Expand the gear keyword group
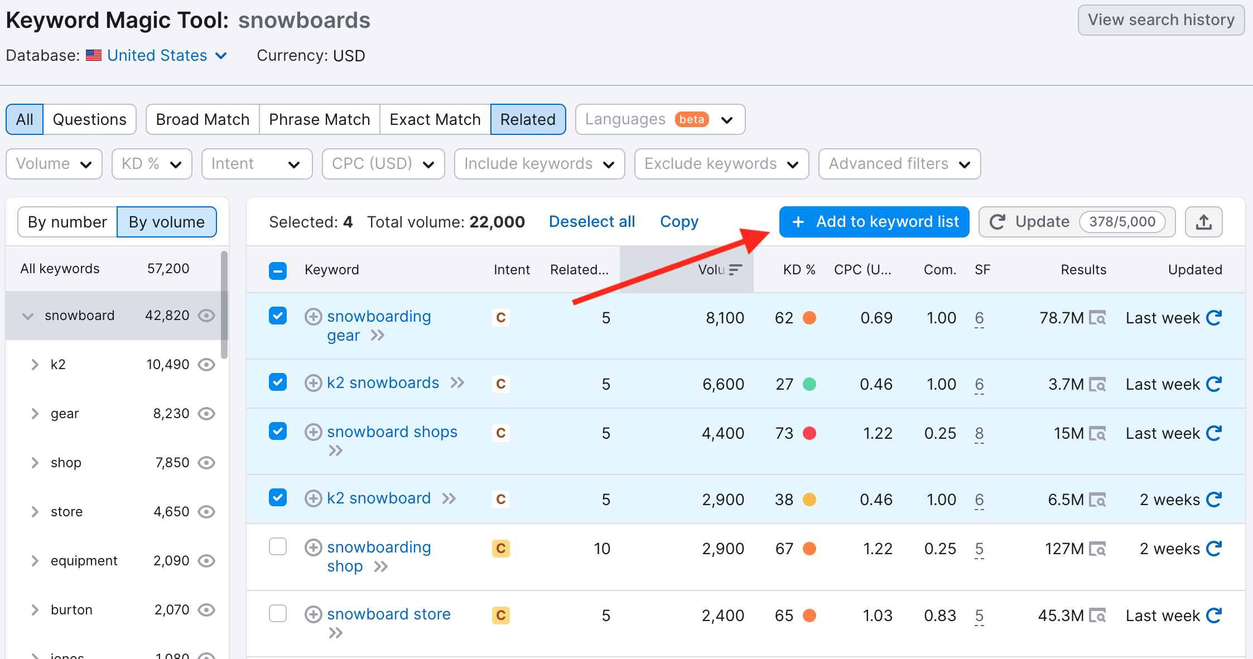 (35, 414)
